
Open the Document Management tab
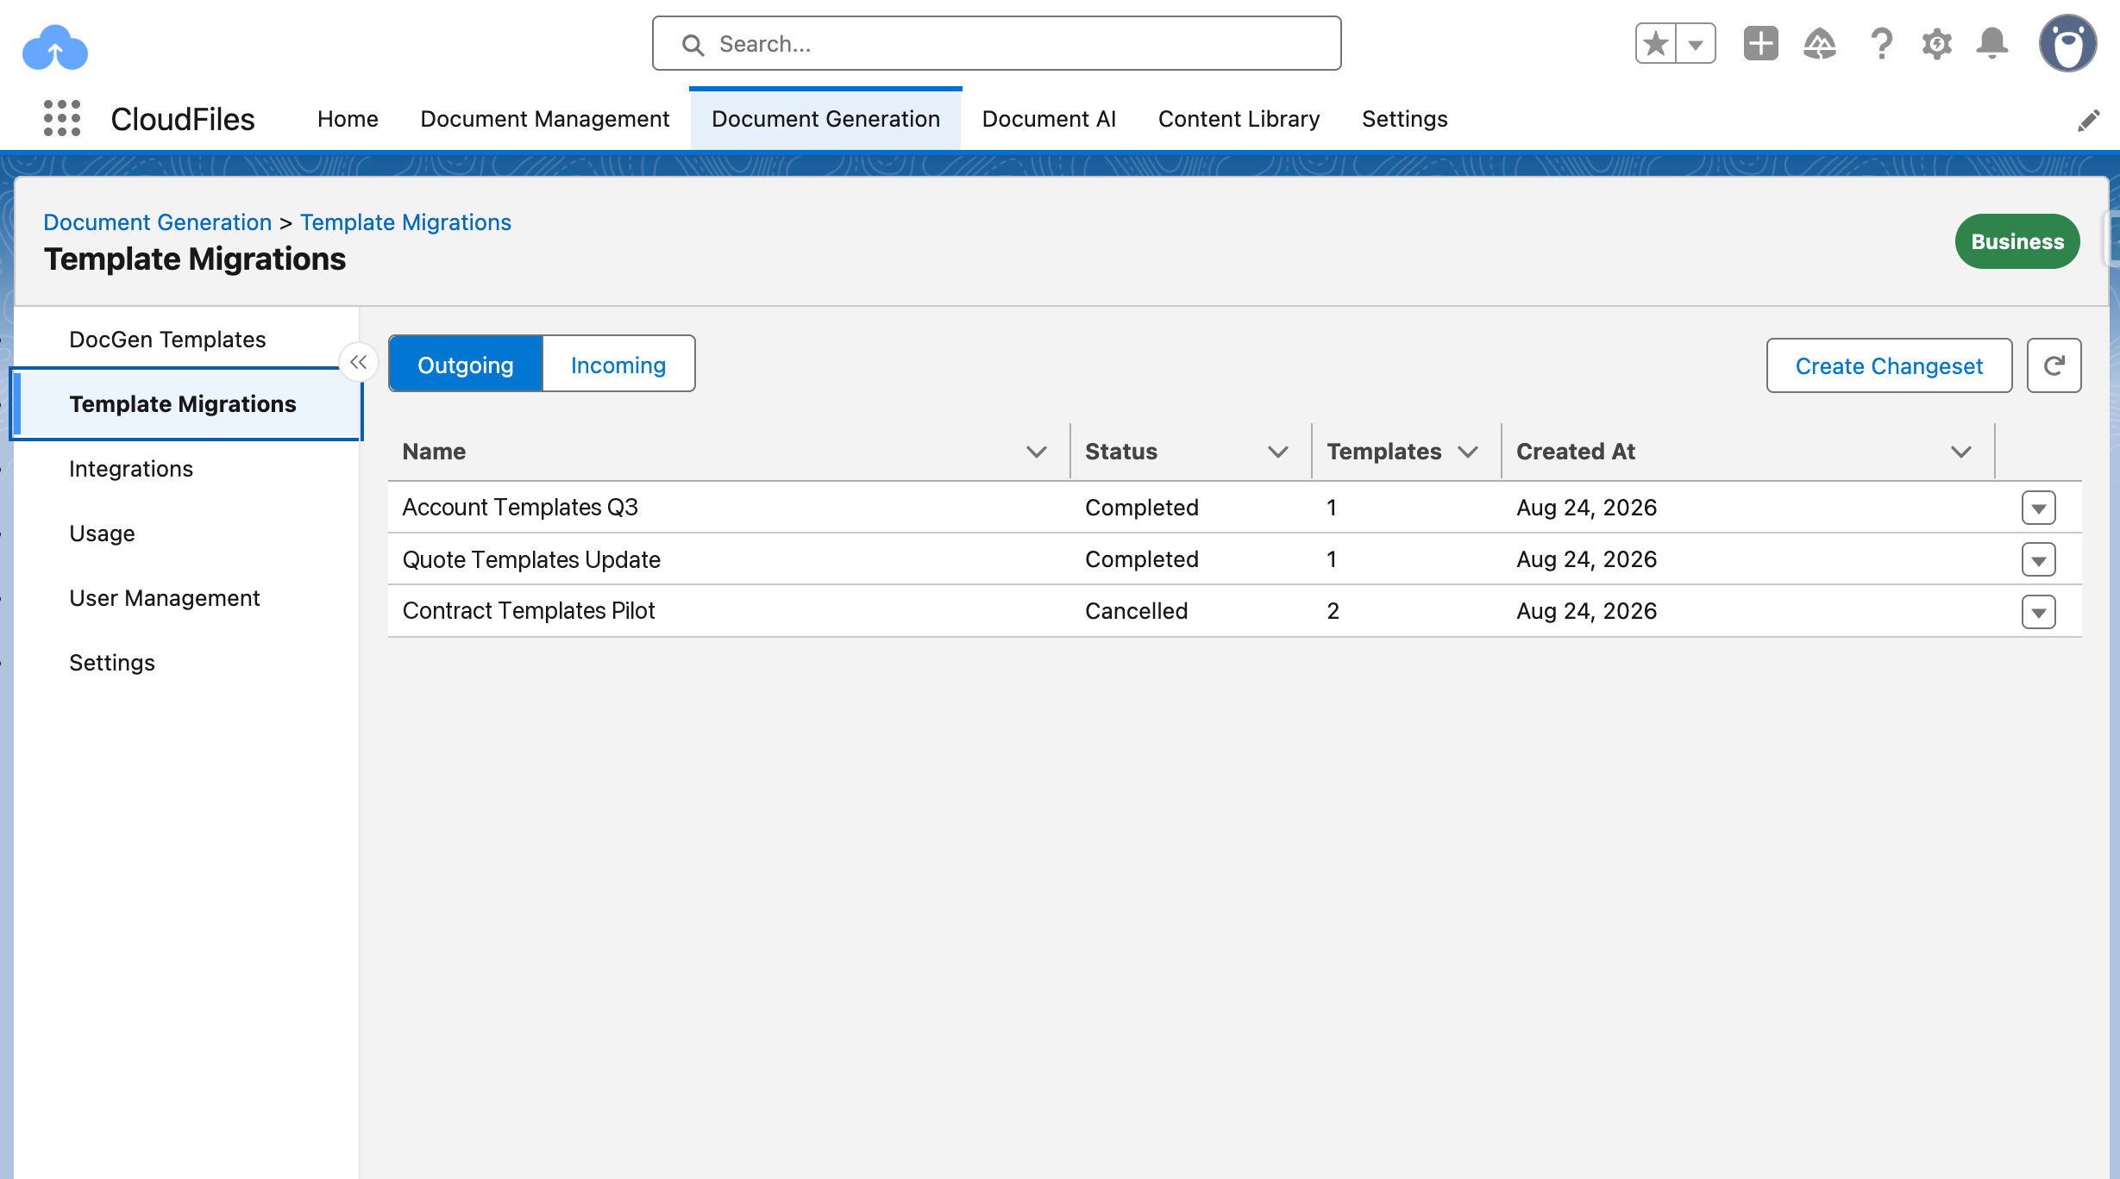click(545, 119)
